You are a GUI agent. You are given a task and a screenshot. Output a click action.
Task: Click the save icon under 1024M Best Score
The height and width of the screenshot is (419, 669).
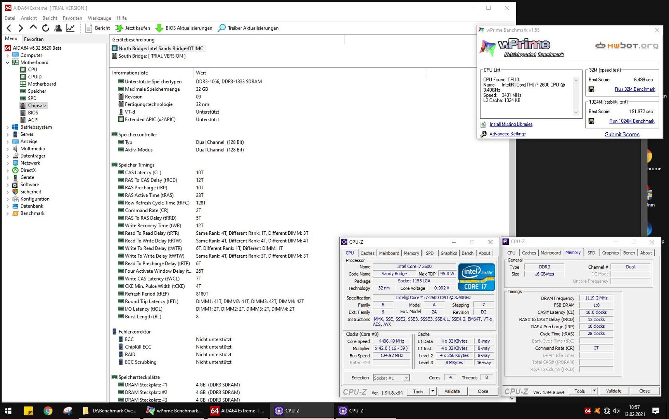591,121
